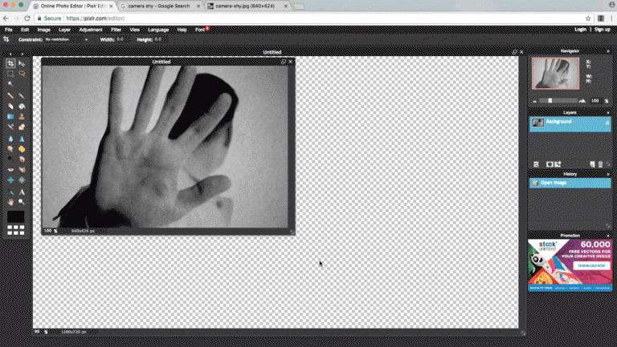The width and height of the screenshot is (617, 347).
Task: Open the Language menu
Action: click(x=158, y=30)
